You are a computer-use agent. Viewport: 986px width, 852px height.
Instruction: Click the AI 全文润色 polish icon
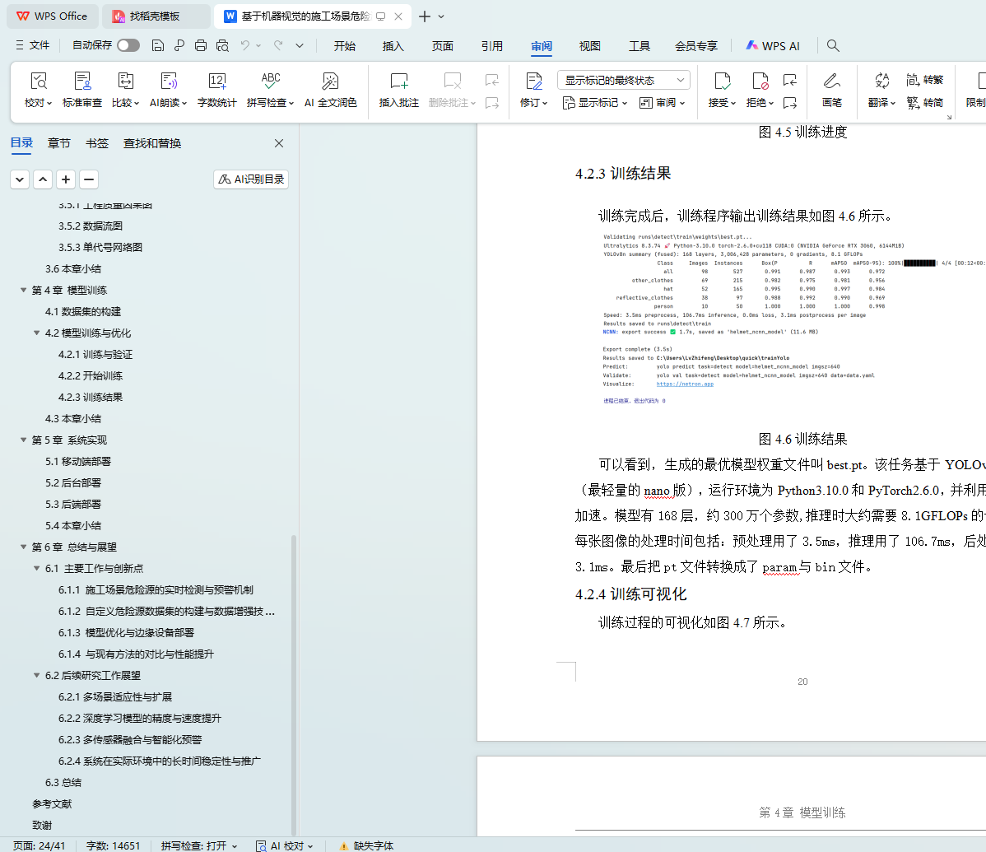coord(330,81)
